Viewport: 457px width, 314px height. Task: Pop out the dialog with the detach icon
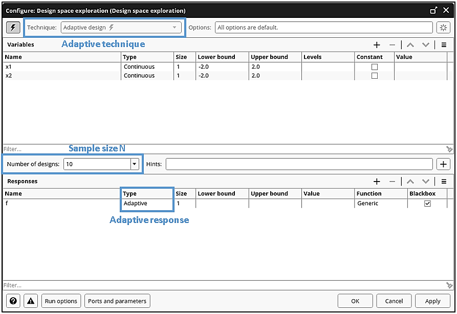click(433, 11)
